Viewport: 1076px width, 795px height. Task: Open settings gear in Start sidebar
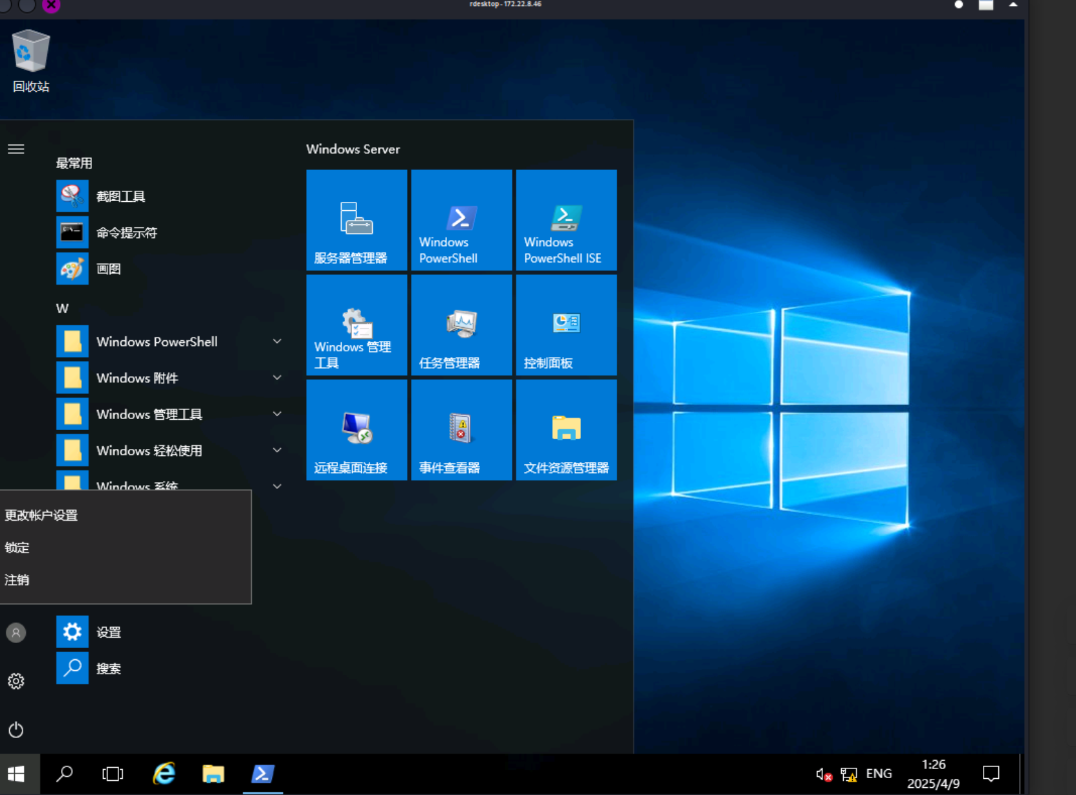pos(16,681)
